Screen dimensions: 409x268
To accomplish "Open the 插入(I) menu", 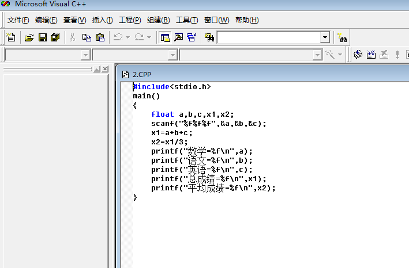I will (x=102, y=20).
